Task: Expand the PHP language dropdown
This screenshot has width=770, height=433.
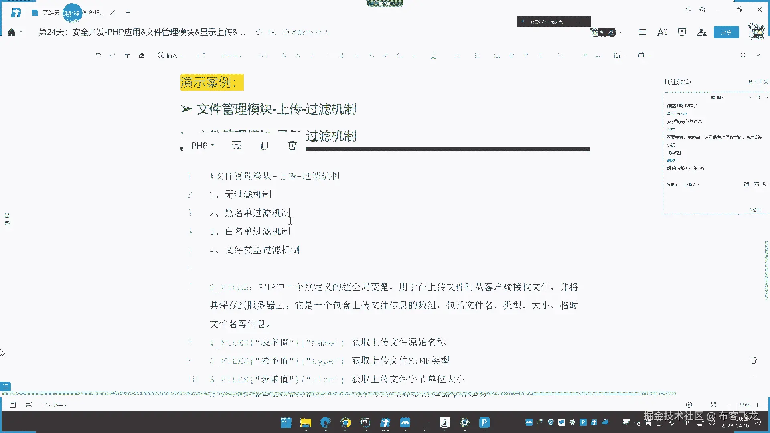Action: point(203,146)
